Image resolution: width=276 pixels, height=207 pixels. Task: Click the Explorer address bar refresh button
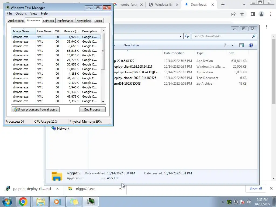pyautogui.click(x=187, y=36)
